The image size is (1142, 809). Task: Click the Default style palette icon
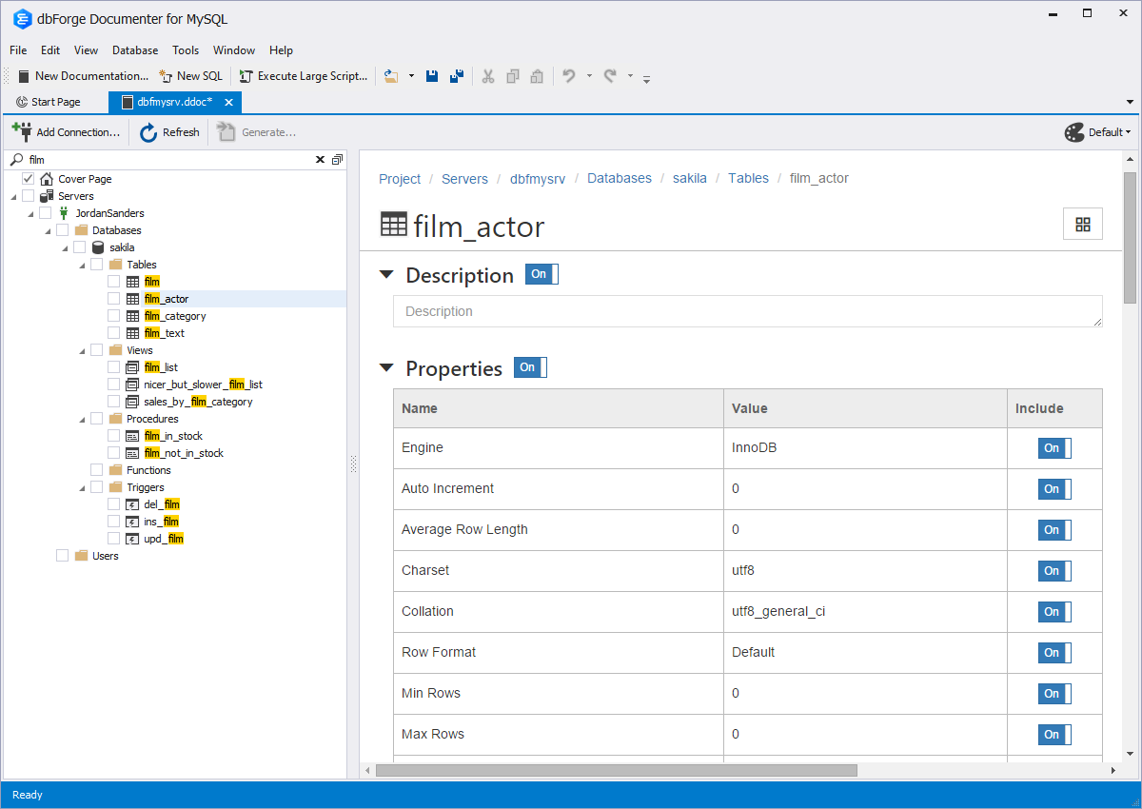click(x=1074, y=132)
